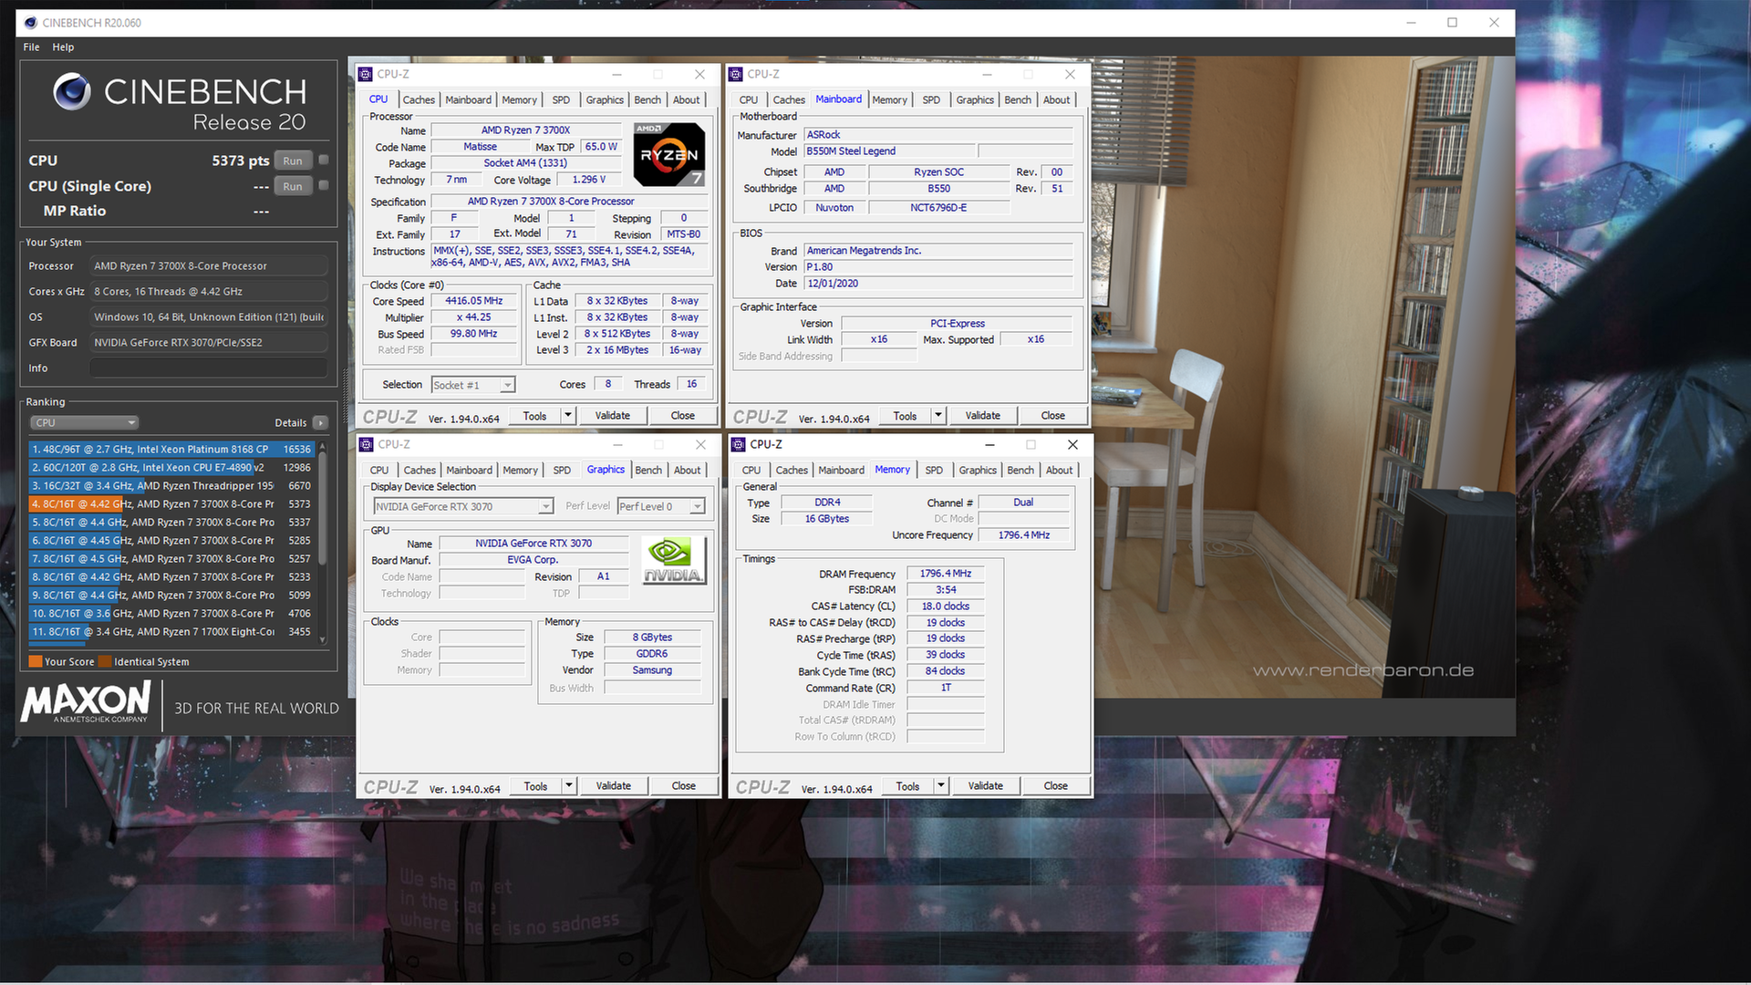Open the Cinebench File menu
The width and height of the screenshot is (1751, 985).
click(31, 47)
